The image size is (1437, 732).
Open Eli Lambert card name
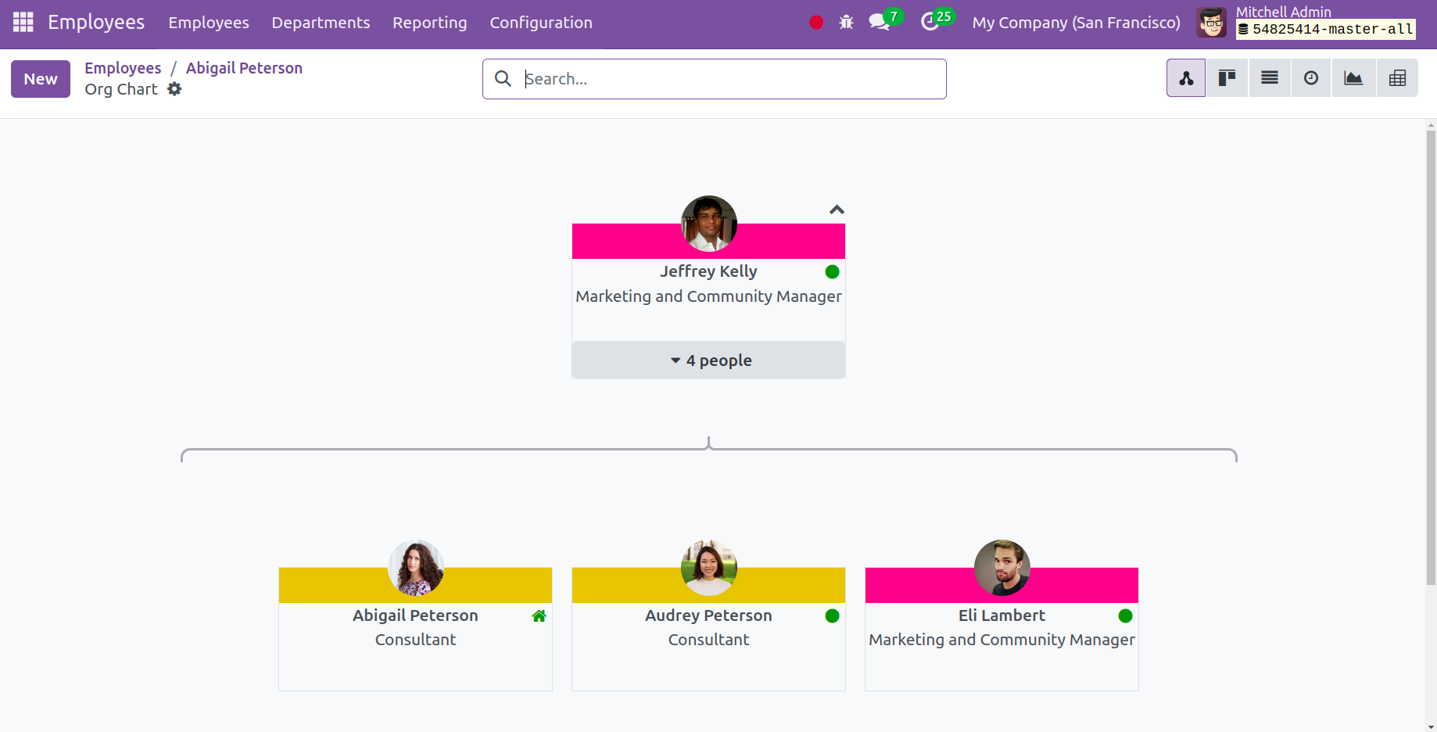click(1002, 615)
